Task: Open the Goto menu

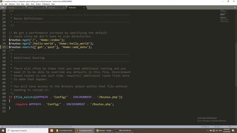Action: (x=27, y=4)
